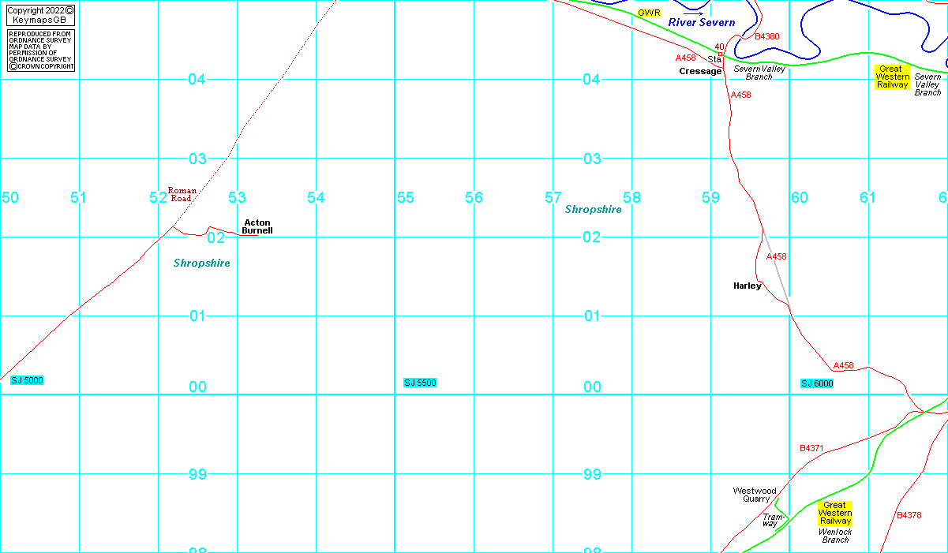948x553 pixels.
Task: Click the SJ 5500 grid reference label
Action: pos(420,383)
